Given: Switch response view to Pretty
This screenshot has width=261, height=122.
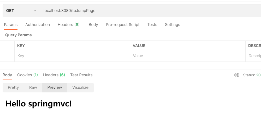Looking at the screenshot, I should coord(13,87).
